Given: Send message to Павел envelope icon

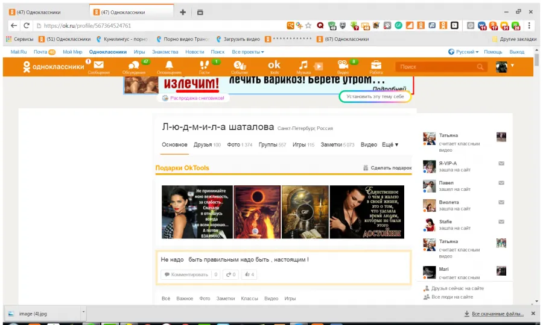Looking at the screenshot, I should (x=501, y=183).
